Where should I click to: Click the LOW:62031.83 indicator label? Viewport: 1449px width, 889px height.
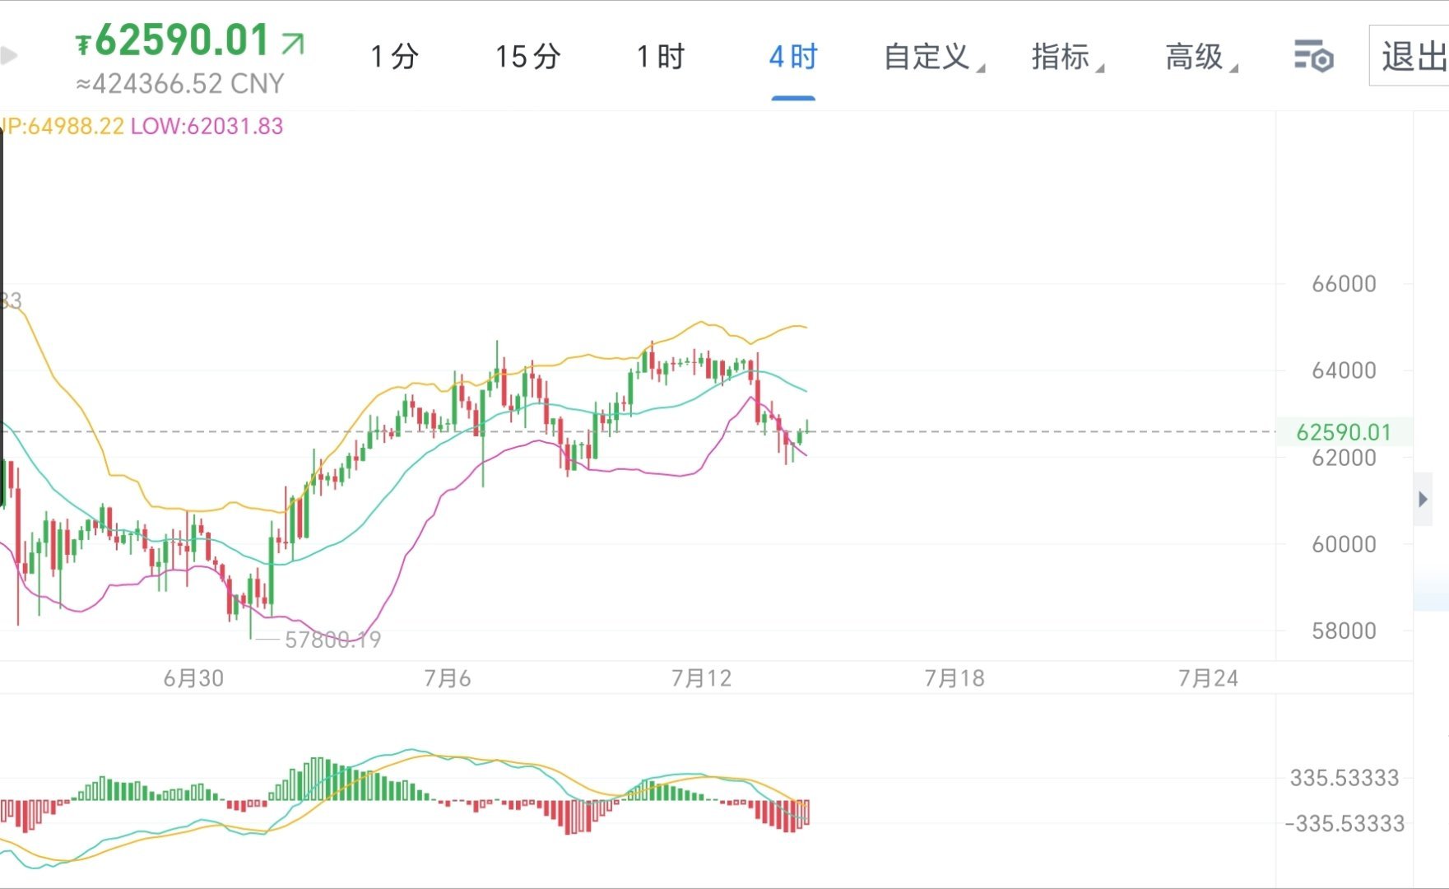(207, 126)
